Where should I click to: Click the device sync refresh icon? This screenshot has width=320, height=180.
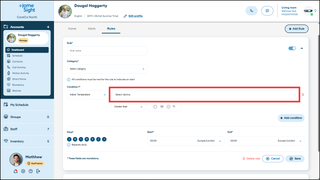point(315,10)
